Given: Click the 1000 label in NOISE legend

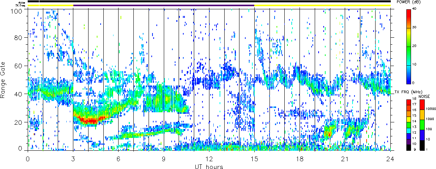Looking at the screenshot, I should point(430,119).
